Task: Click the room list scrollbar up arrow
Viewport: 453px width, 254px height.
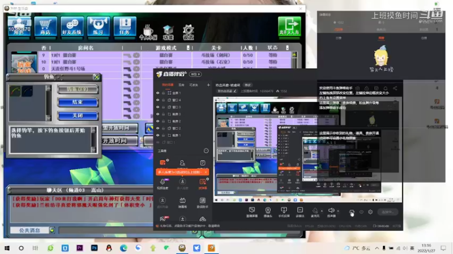Action: [x=294, y=55]
